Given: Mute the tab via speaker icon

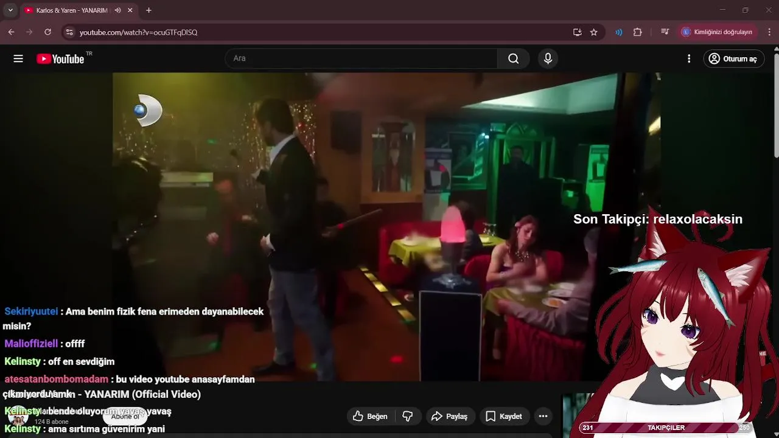Looking at the screenshot, I should point(117,10).
